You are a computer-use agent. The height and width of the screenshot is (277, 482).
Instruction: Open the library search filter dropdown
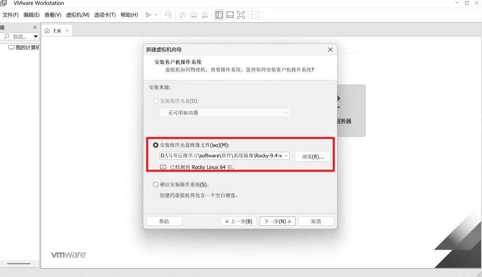[36, 37]
